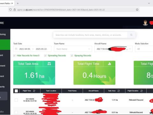The image size is (153, 115).
Task: Click the Field Name column header
Action: [72, 91]
